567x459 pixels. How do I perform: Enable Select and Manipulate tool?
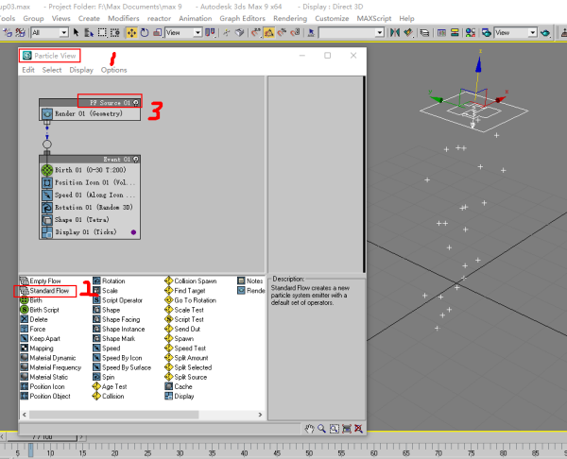tap(227, 32)
